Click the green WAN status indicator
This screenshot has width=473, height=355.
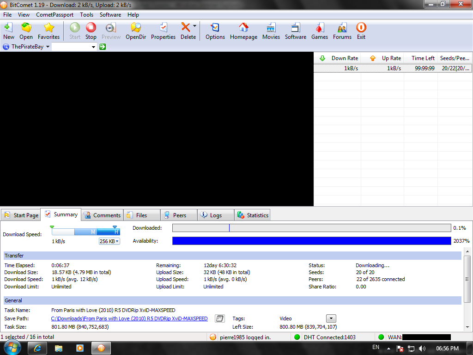click(x=381, y=337)
